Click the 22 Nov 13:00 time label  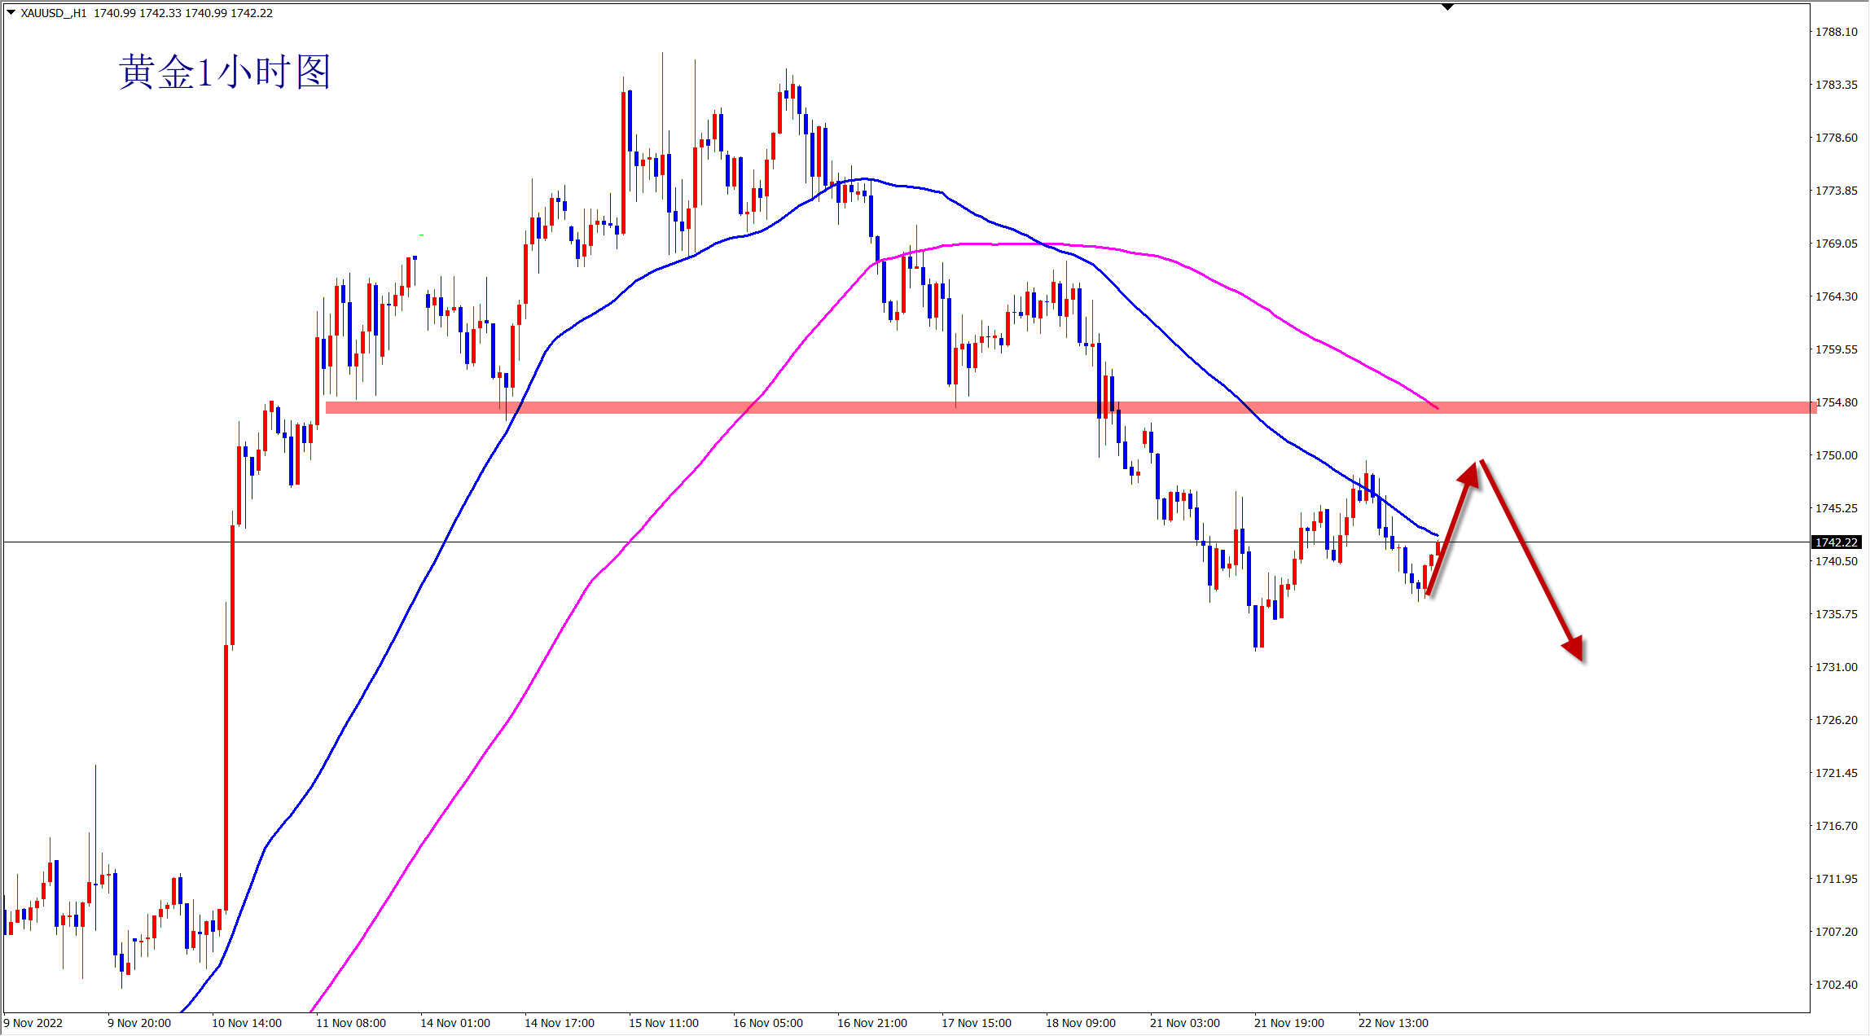click(1393, 1023)
